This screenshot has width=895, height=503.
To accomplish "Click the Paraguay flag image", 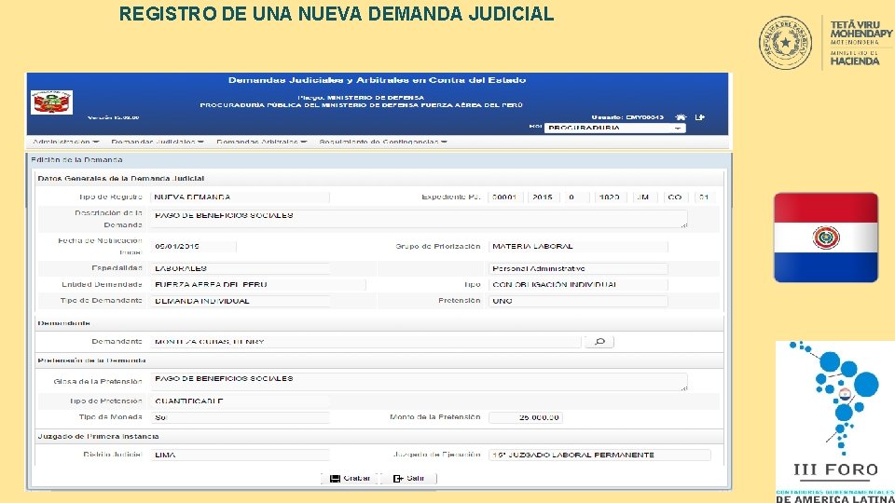I will click(x=826, y=238).
